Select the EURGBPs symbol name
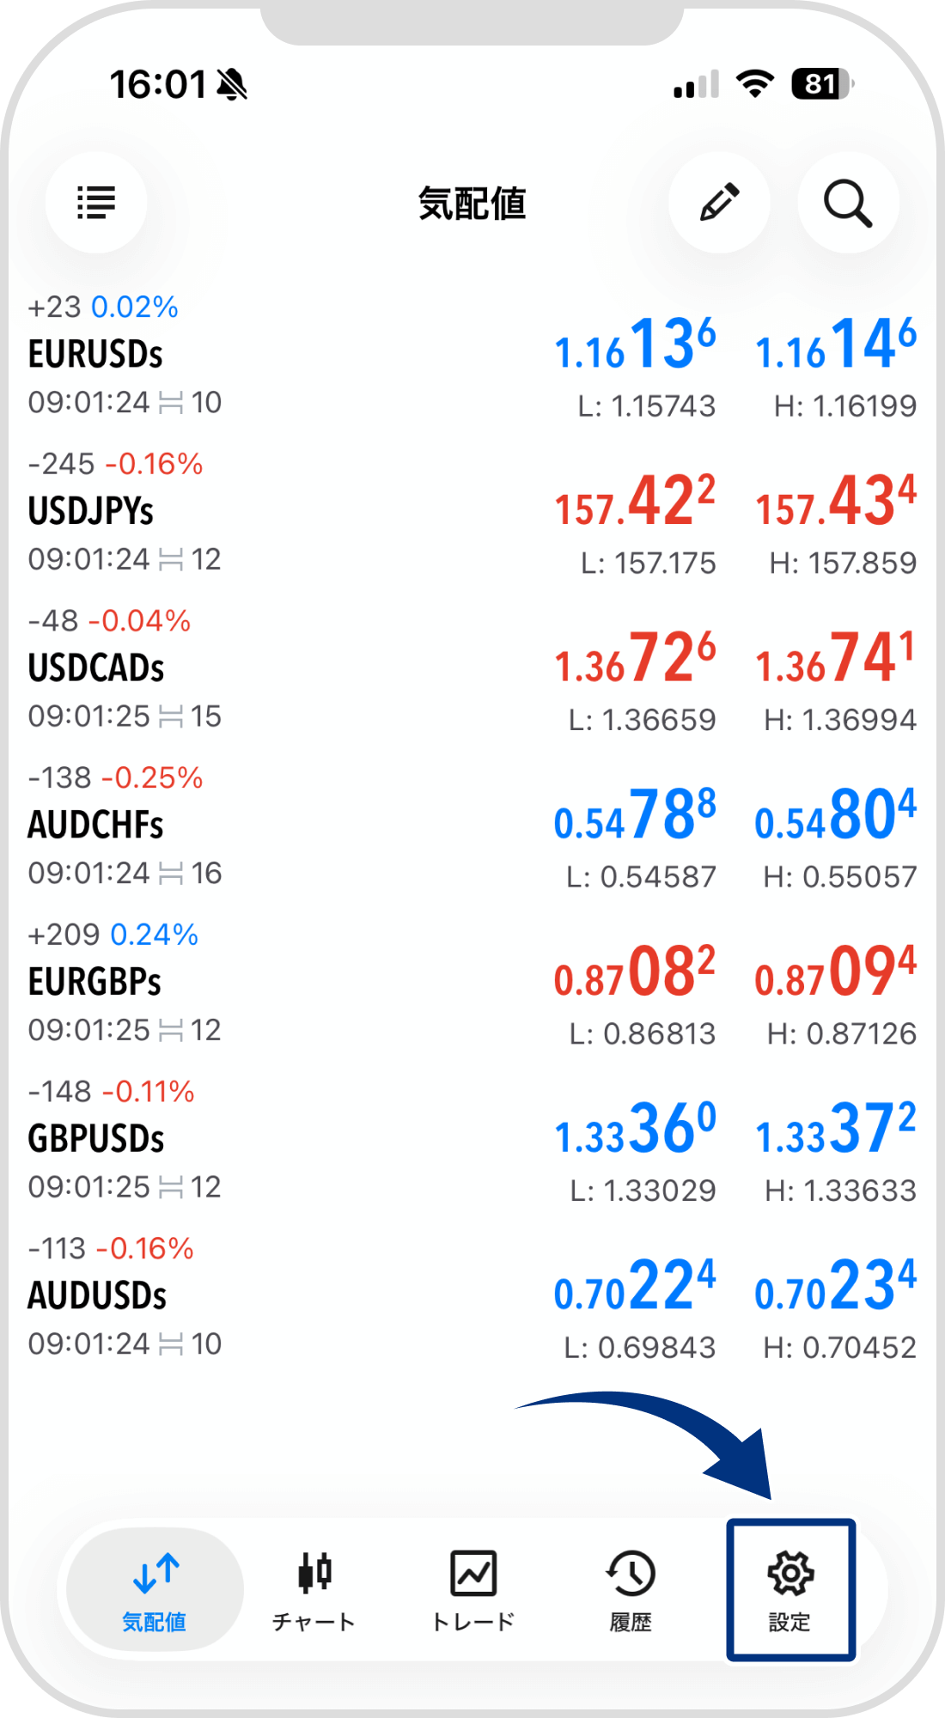This screenshot has height=1718, width=945. click(x=94, y=982)
